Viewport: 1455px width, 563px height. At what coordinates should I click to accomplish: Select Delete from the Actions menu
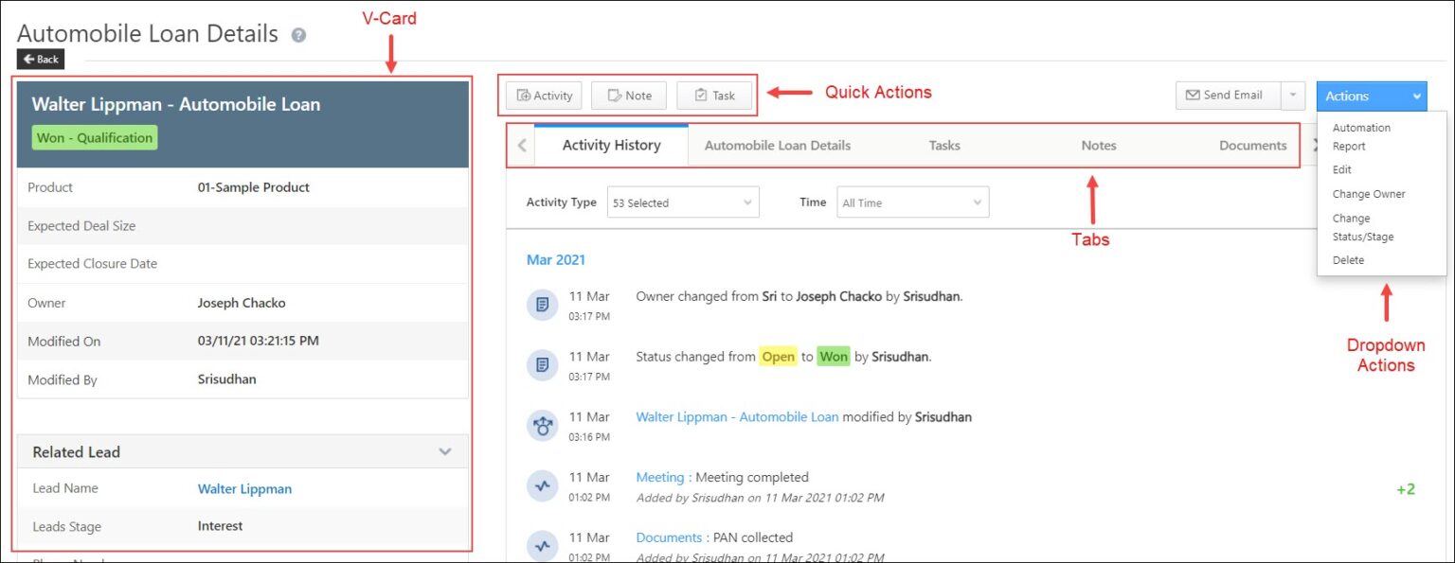[1347, 259]
